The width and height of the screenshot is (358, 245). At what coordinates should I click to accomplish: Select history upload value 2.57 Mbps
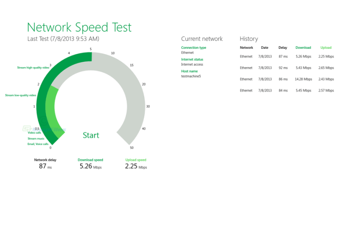point(326,90)
